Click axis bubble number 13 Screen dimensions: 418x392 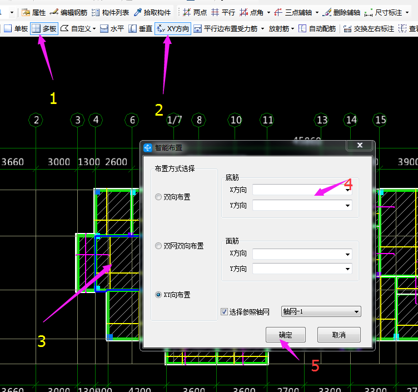click(321, 120)
